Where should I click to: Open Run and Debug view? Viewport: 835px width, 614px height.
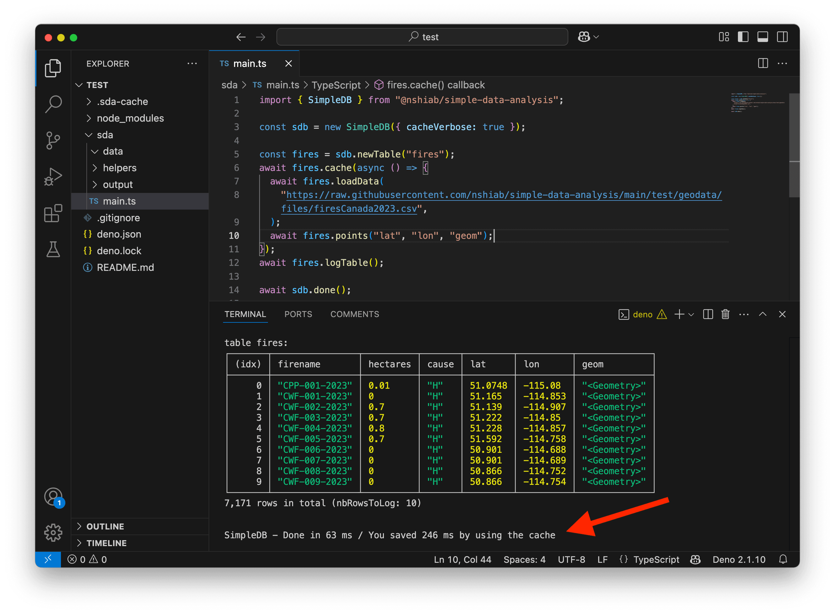(53, 177)
